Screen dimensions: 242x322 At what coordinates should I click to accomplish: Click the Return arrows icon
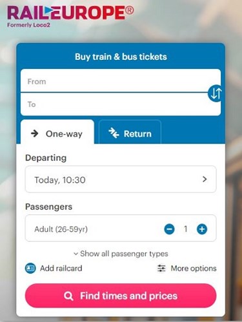[114, 133]
